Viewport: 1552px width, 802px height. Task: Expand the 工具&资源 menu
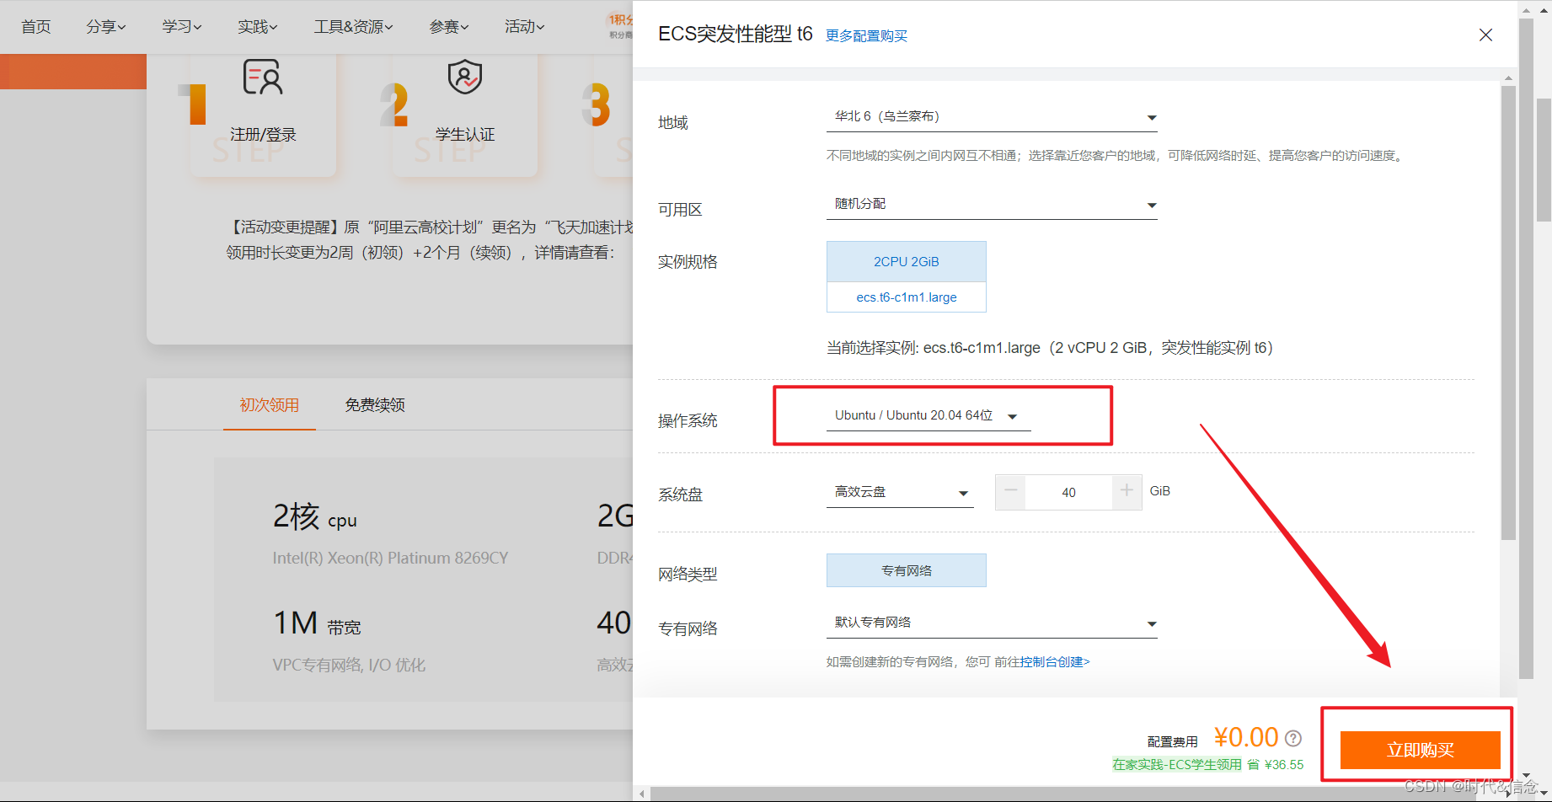(x=354, y=27)
